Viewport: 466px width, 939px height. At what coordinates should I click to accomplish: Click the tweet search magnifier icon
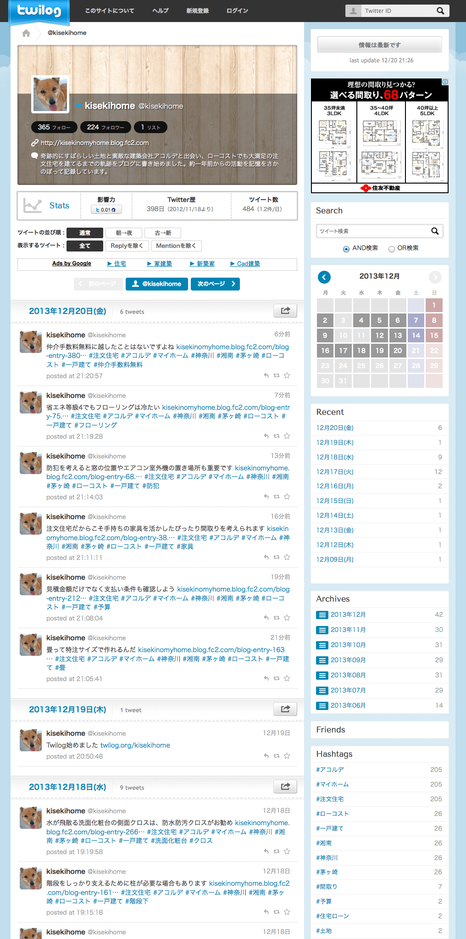pos(435,231)
